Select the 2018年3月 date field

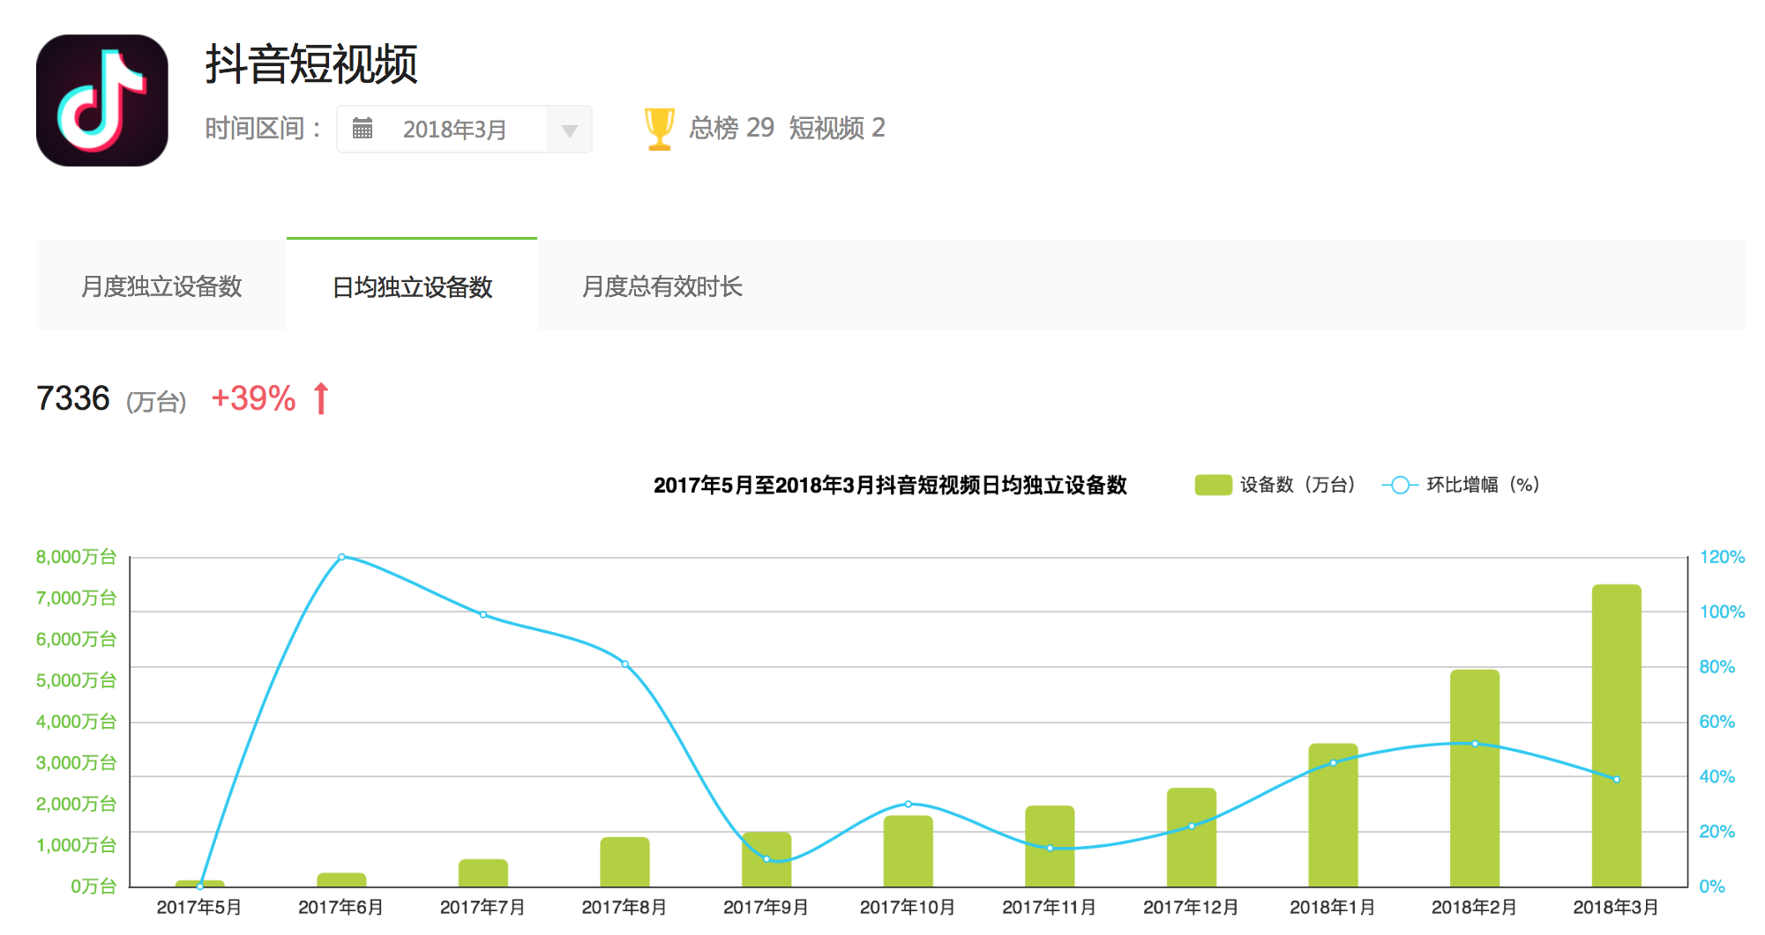click(x=454, y=130)
